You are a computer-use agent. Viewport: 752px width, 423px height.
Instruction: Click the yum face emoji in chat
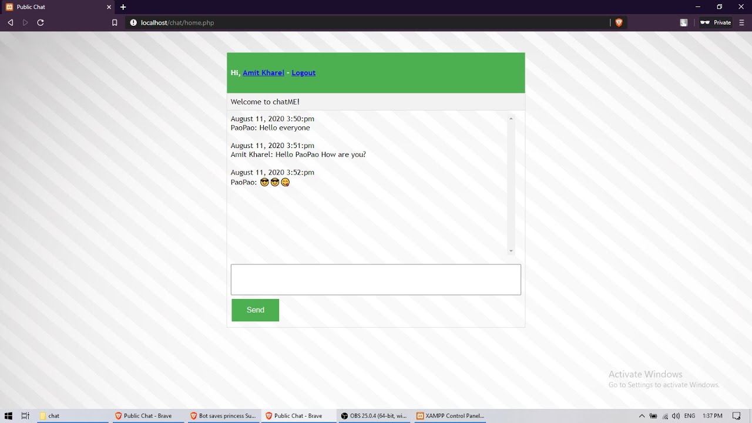point(286,182)
